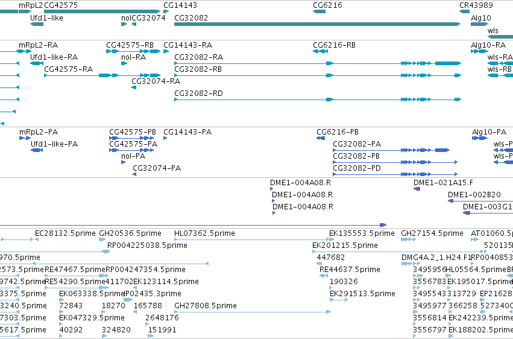Screen dimensions: 513x339
Task: Select the EK063338.5prime EST label
Action: click(92, 294)
